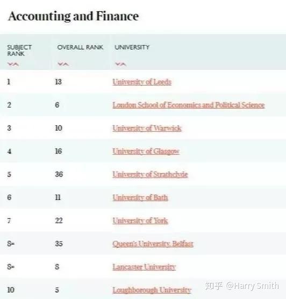Open University of Leeds link
The width and height of the screenshot is (286, 299).
142,82
